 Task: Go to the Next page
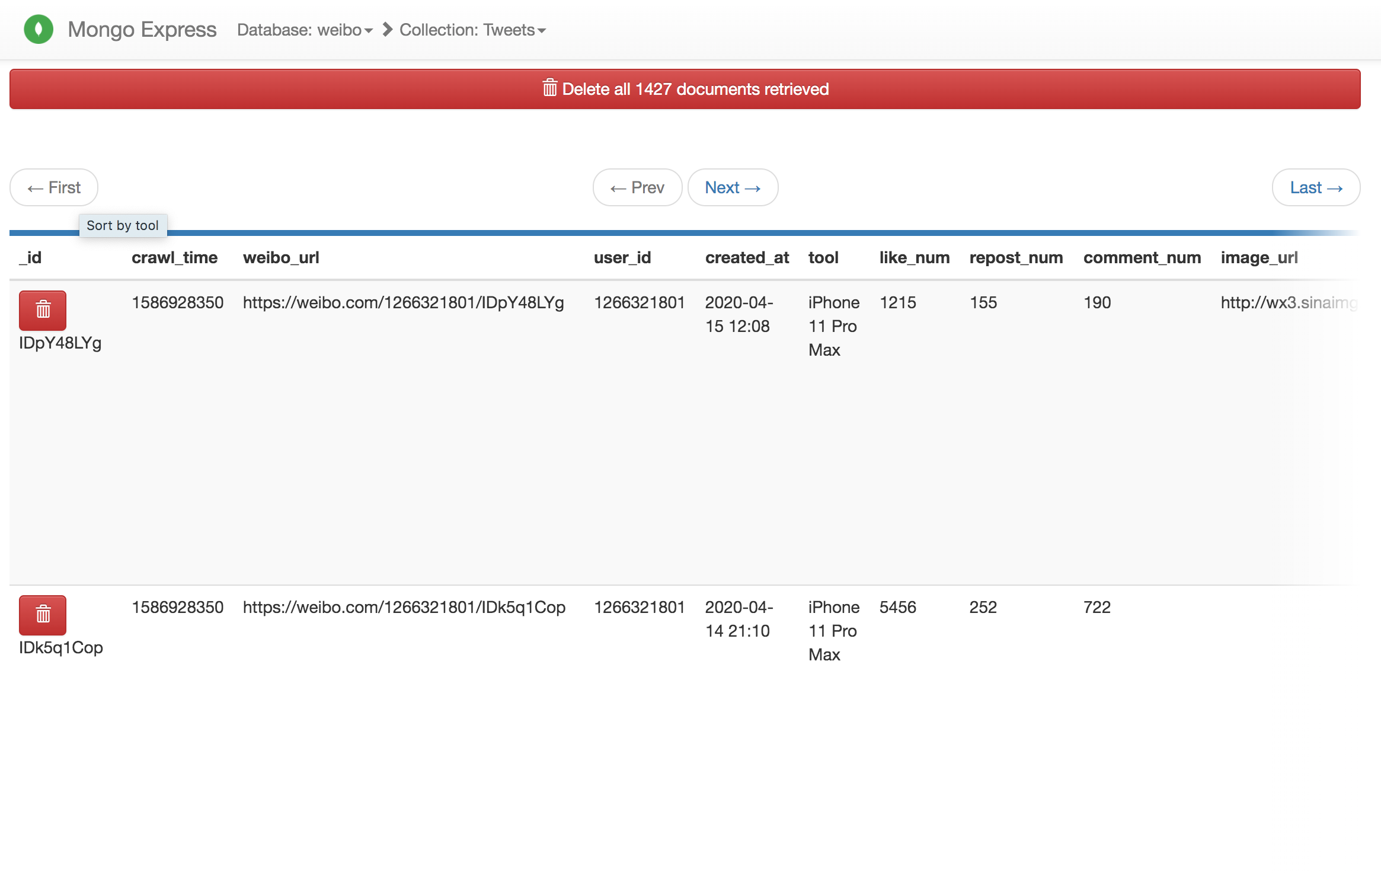click(733, 187)
